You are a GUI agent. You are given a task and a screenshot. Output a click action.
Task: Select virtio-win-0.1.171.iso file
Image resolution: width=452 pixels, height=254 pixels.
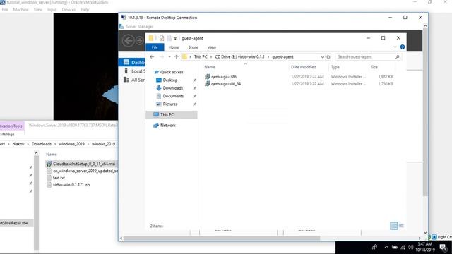point(69,185)
